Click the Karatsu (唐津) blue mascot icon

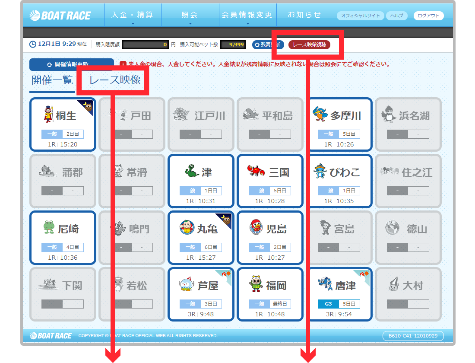[x=325, y=284]
